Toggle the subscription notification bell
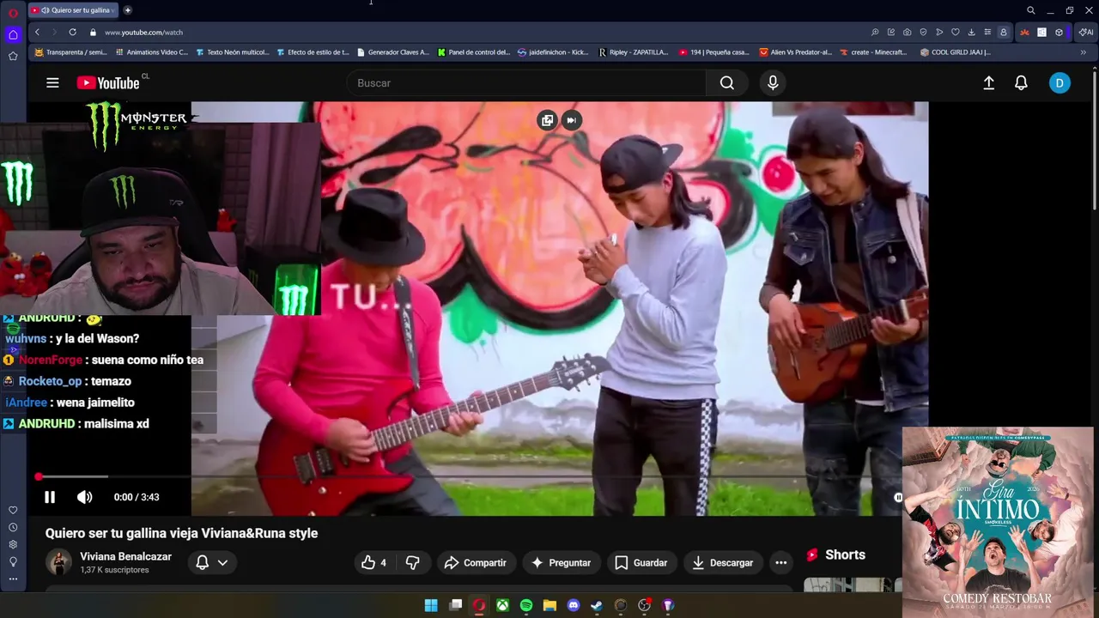 point(203,563)
